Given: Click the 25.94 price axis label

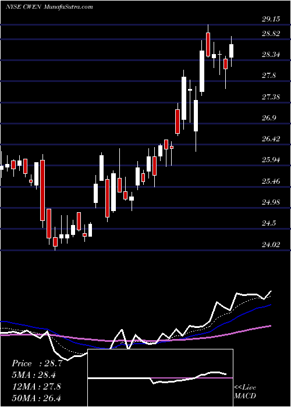Looking at the screenshot, I should tap(271, 160).
